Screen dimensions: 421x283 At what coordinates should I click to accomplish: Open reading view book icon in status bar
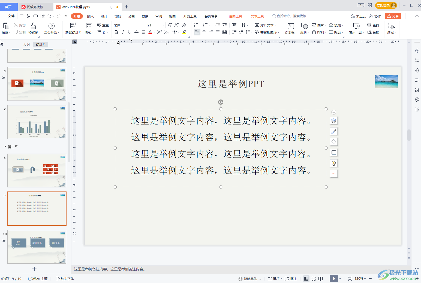[321, 279]
